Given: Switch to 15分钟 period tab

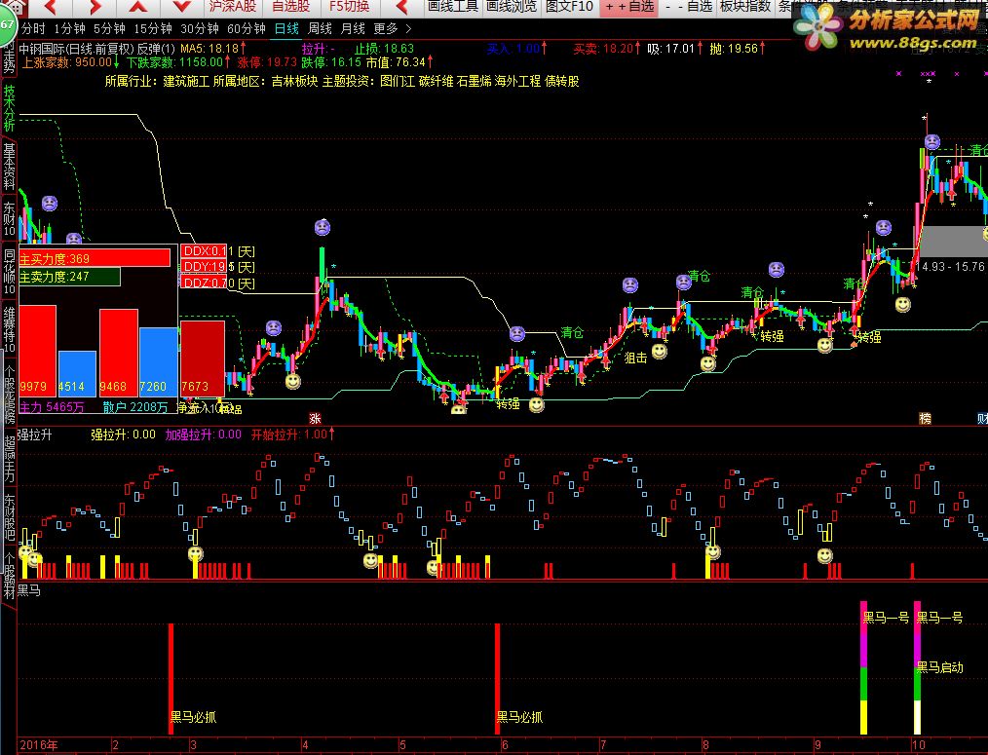Looking at the screenshot, I should coord(152,29).
